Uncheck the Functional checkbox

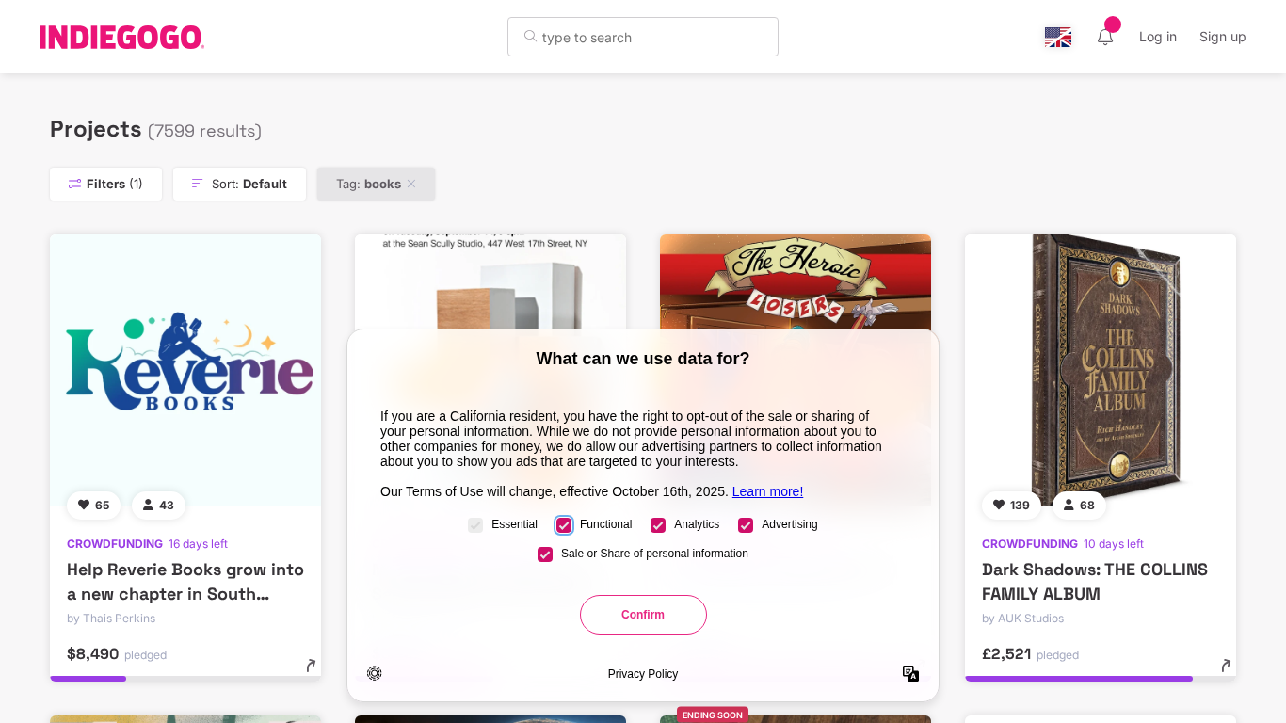tap(564, 525)
